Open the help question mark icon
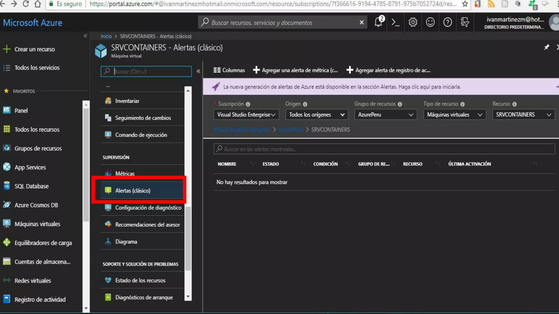Viewport: 559px width, 314px height. (447, 22)
